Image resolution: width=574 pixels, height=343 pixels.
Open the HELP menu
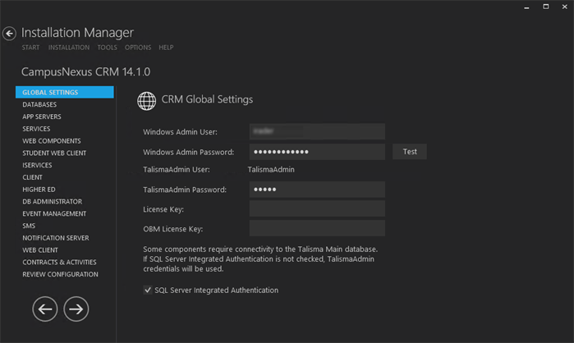(x=166, y=48)
